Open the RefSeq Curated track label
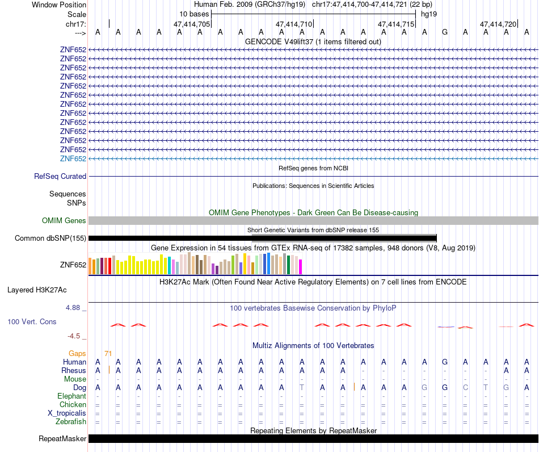Image resolution: width=539 pixels, height=452 pixels. click(60, 176)
